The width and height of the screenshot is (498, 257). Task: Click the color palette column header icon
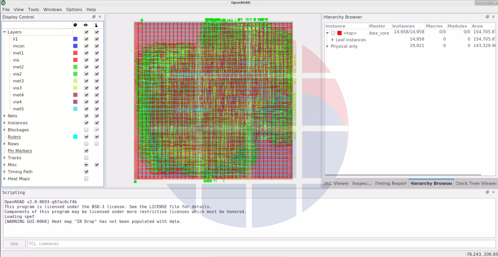point(75,25)
